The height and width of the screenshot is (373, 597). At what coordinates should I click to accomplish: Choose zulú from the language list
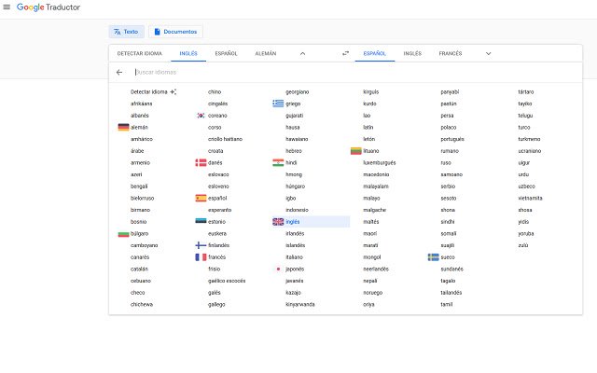pyautogui.click(x=523, y=245)
